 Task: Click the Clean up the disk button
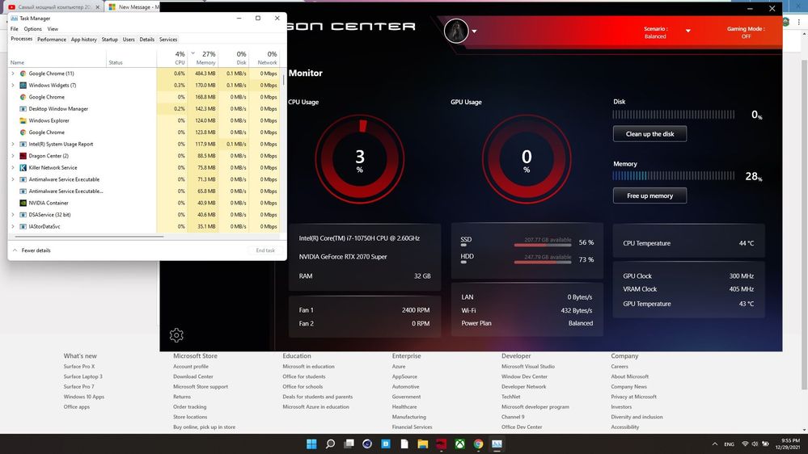[x=649, y=134]
